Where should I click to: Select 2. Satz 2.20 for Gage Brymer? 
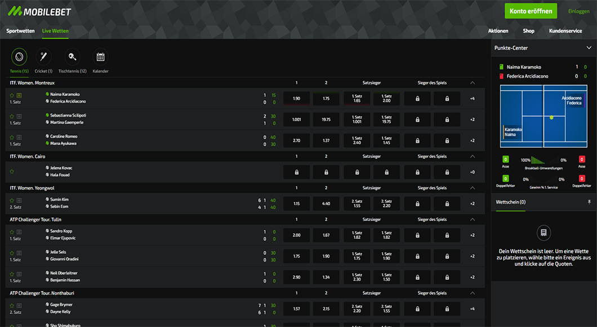click(x=357, y=309)
